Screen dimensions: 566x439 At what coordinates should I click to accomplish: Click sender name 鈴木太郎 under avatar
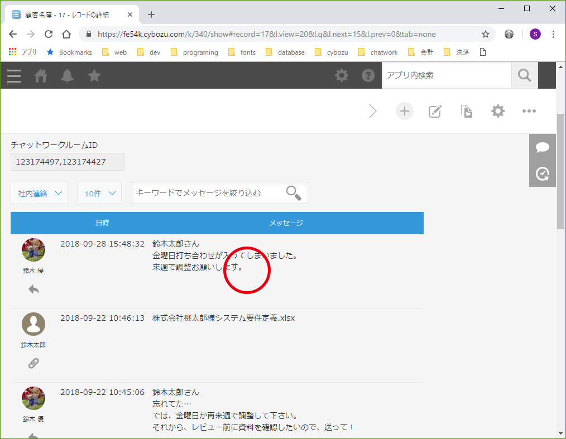tap(33, 345)
